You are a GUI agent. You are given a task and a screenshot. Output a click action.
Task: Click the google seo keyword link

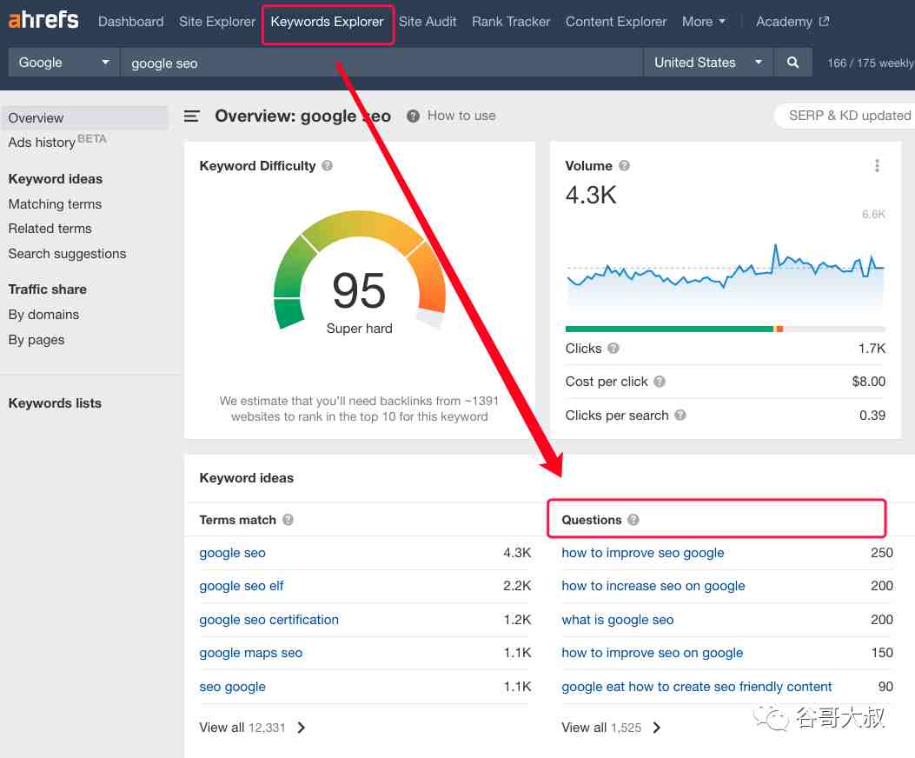click(232, 553)
